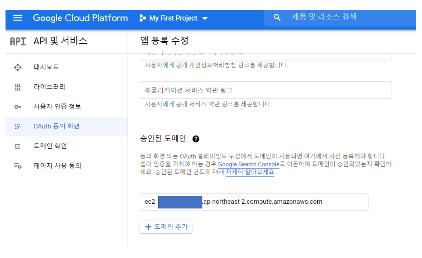
Task: Click the key icon for 사용자 인증 정보
Action: pos(18,107)
